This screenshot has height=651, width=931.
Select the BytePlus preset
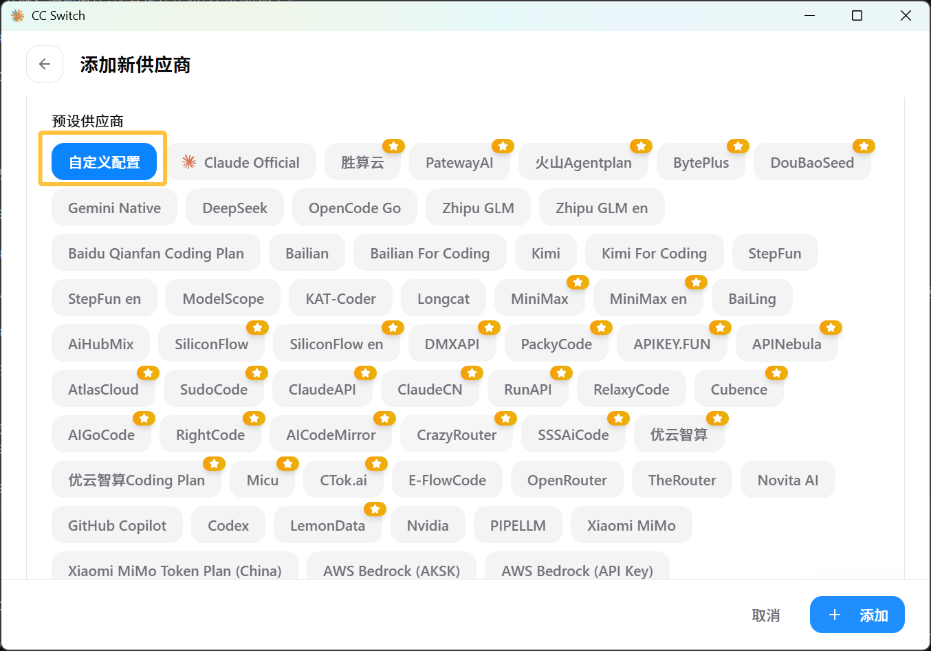pos(701,162)
